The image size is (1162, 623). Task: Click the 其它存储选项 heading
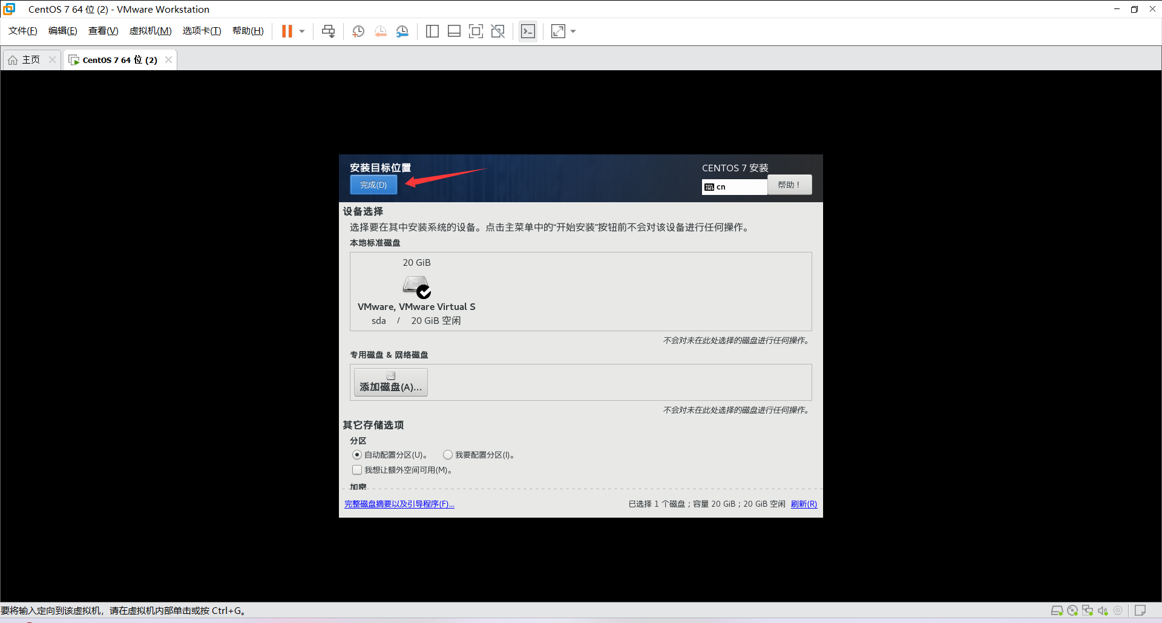(x=373, y=425)
